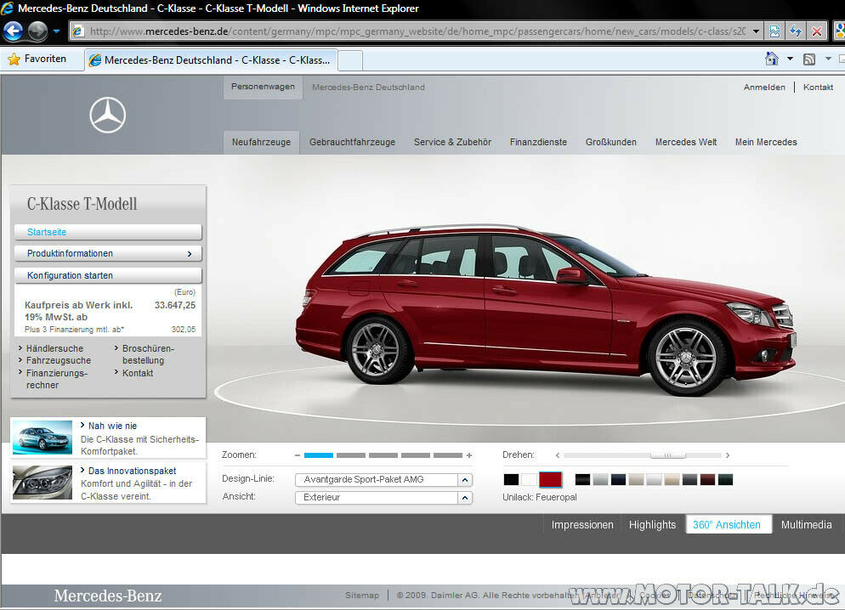Open a new blank browser tab
The image size is (845, 610).
point(350,60)
